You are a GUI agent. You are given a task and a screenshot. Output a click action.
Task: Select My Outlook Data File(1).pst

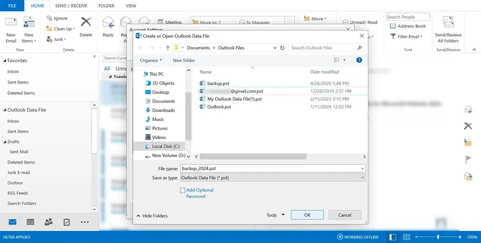pos(230,99)
